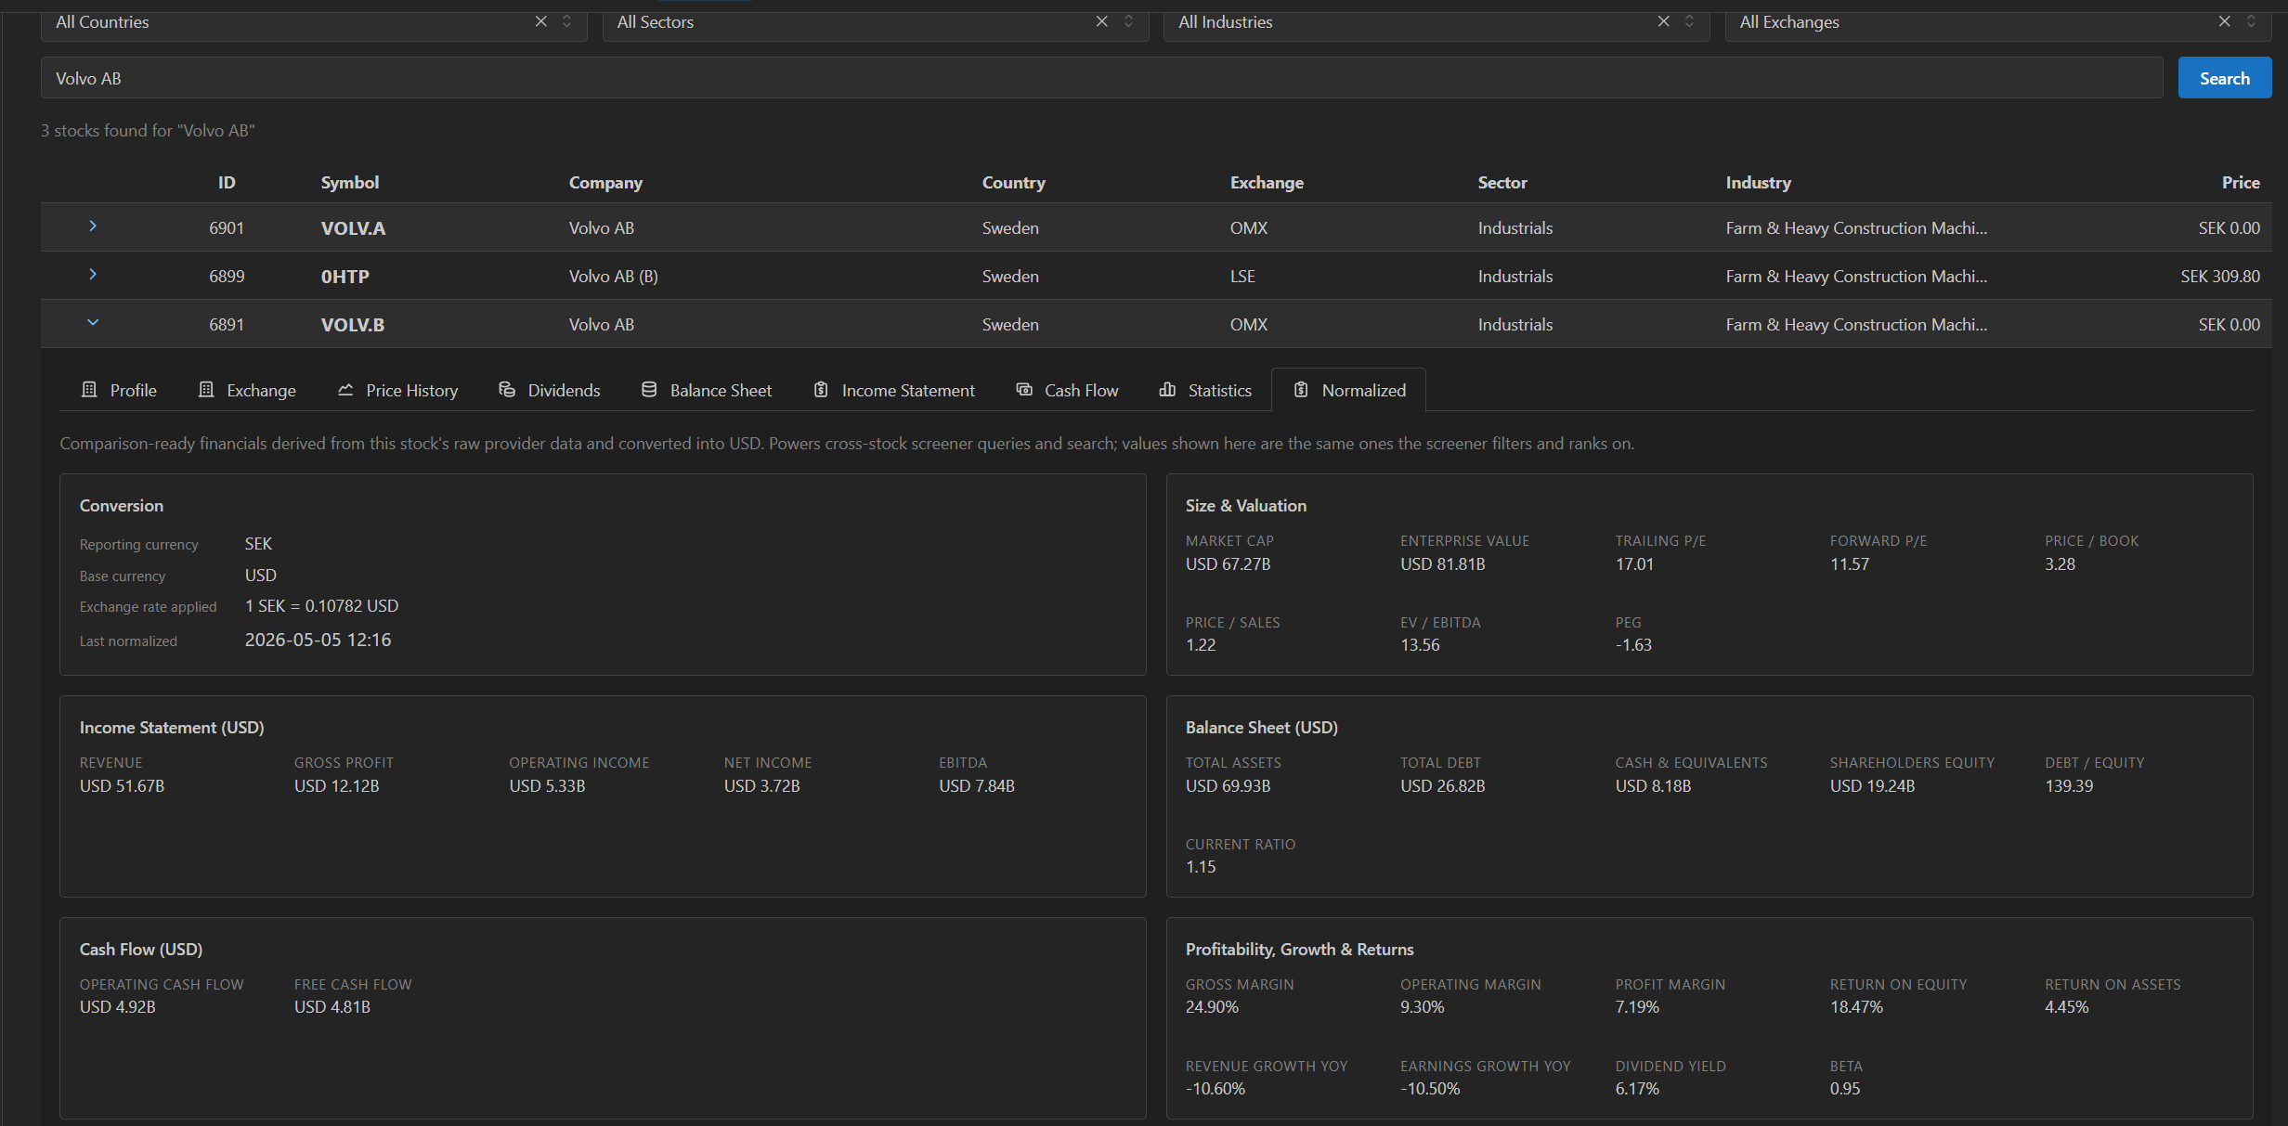Click the LSE exchange cell
Screen dimensions: 2288x1126
(x=1242, y=277)
